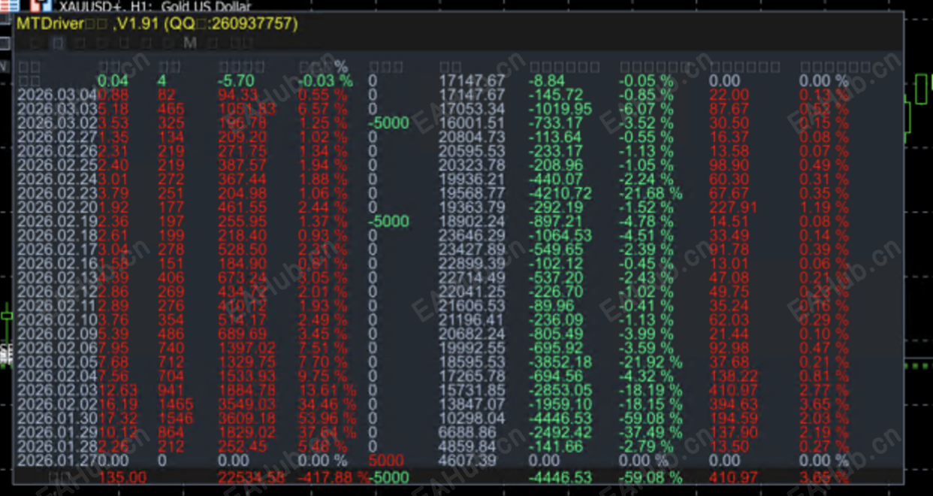Click drawdown value -89.96

point(551,306)
